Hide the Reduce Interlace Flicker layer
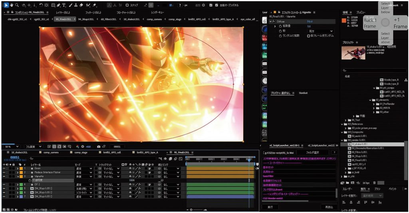 tap(4, 172)
